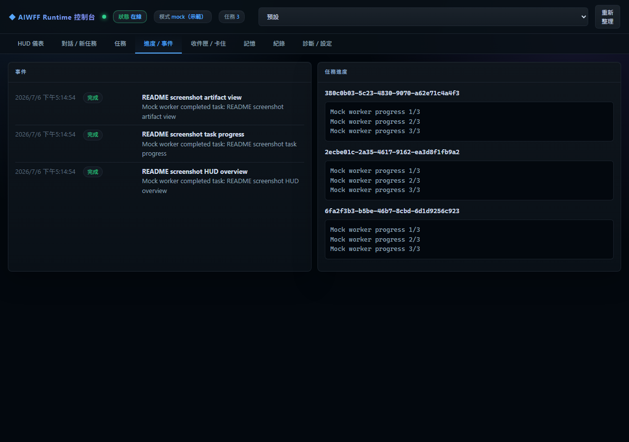This screenshot has height=442, width=629.
Task: Click the 狀態 在線 status badge
Action: 130,17
